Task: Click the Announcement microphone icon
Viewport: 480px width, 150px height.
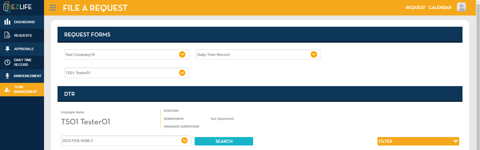Action: click(8, 76)
